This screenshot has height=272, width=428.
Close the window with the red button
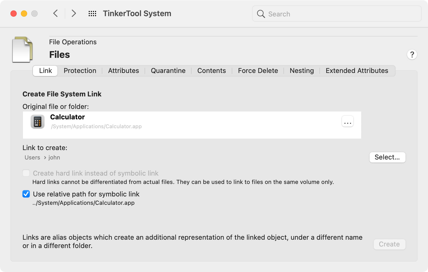point(14,14)
